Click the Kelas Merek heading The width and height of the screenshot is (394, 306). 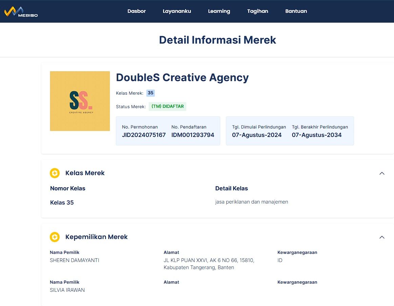pyautogui.click(x=85, y=173)
